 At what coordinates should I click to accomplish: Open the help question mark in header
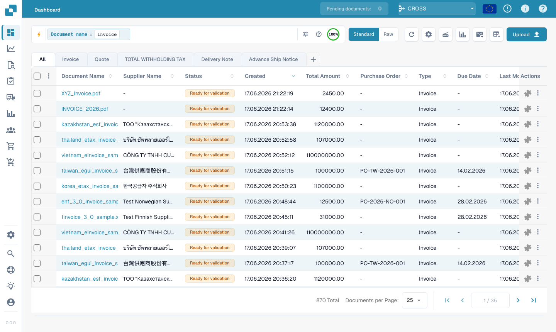tap(543, 8)
